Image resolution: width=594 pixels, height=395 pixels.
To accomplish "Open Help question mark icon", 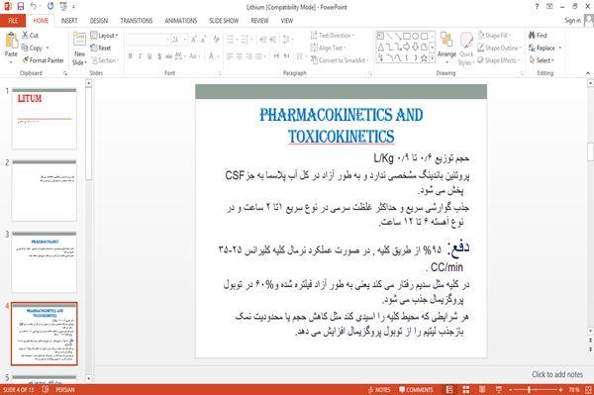I will 537,7.
